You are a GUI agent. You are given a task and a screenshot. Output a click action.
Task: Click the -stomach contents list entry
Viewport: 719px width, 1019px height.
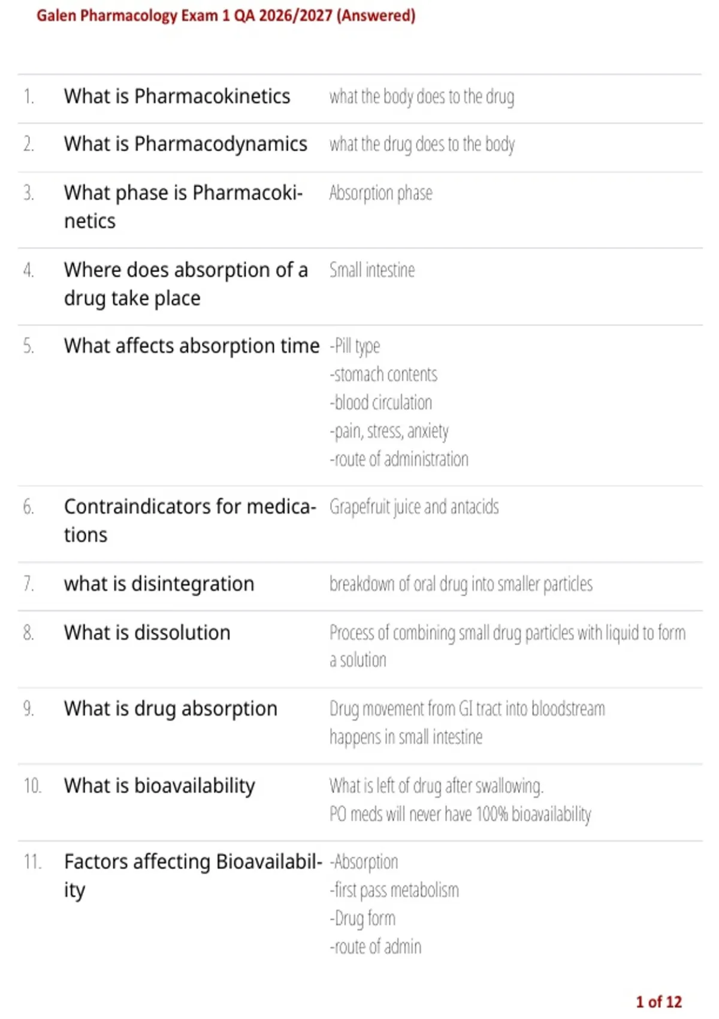[x=383, y=374]
